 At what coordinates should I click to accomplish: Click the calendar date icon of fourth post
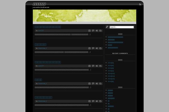point(90,84)
